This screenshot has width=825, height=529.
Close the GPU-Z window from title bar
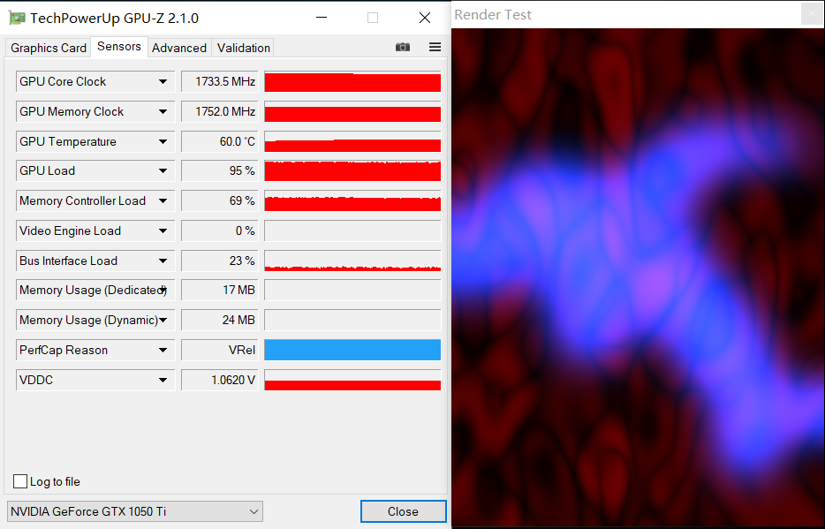coord(425,18)
